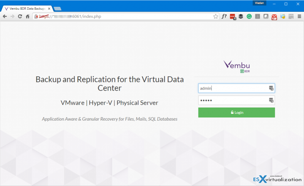Click the f? font extension icon
The image size is (304, 186).
coord(224,16)
